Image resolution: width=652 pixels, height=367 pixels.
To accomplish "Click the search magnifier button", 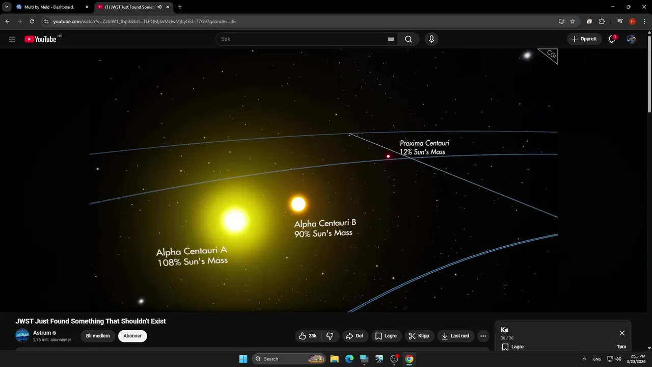I will click(x=409, y=39).
